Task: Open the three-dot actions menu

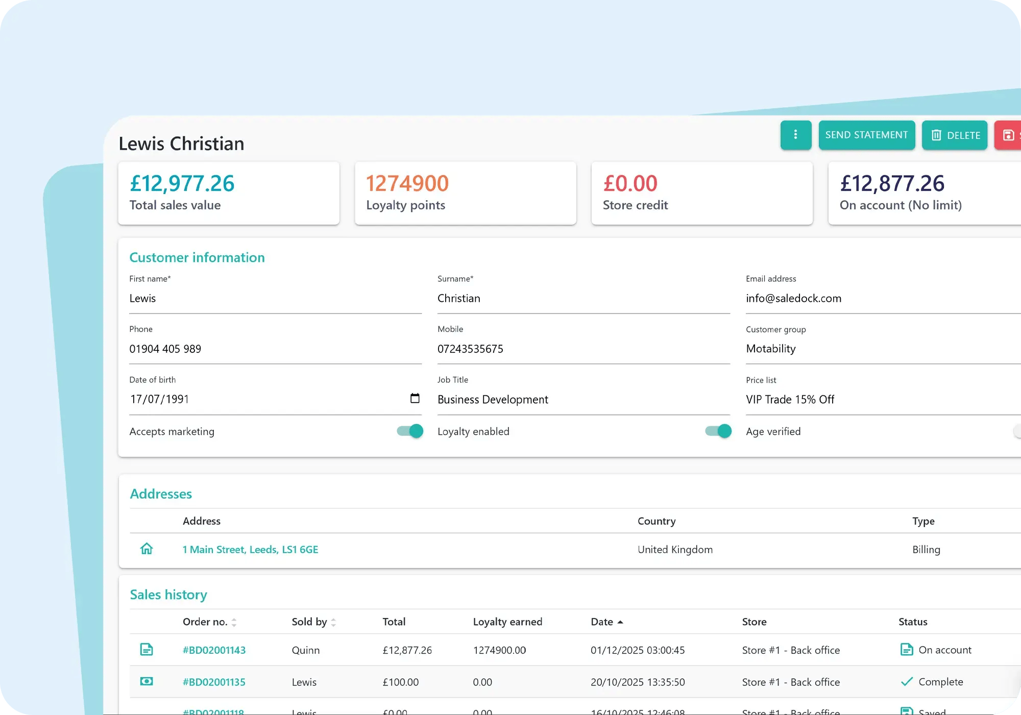Action: [796, 135]
